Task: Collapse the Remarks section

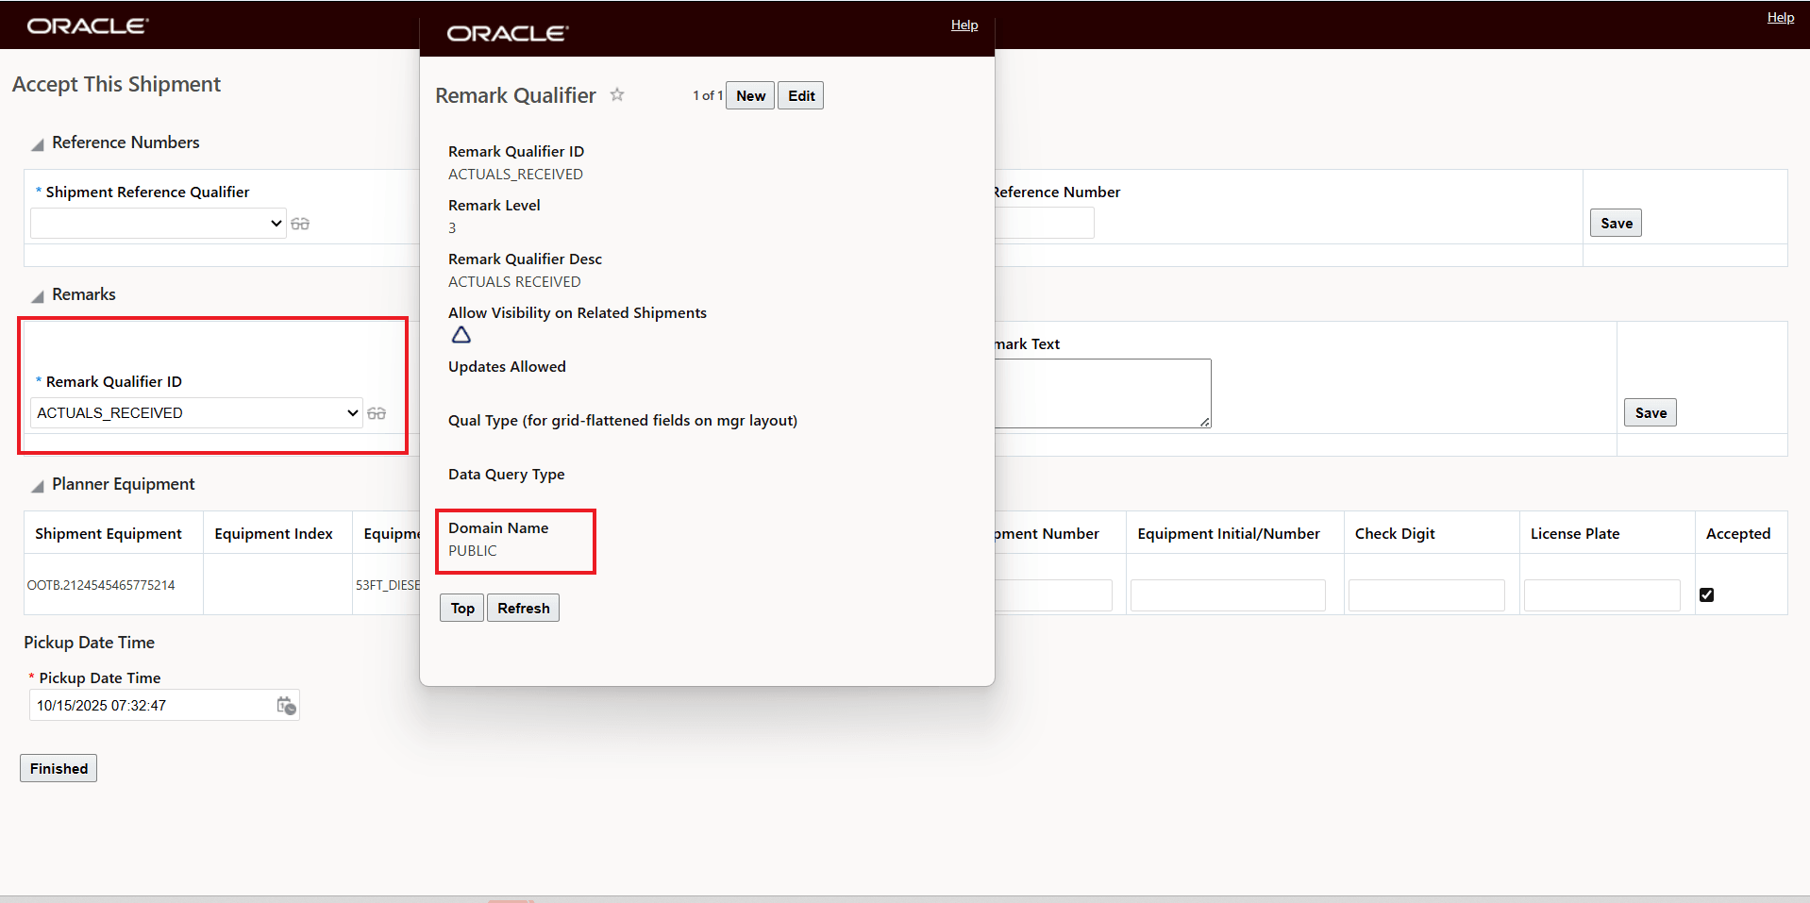Action: [38, 296]
